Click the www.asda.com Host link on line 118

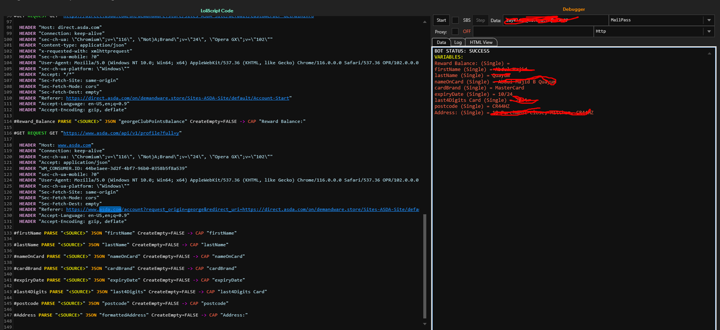pyautogui.click(x=75, y=145)
